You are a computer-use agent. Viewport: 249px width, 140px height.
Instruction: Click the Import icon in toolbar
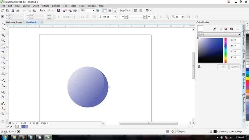(65, 10)
